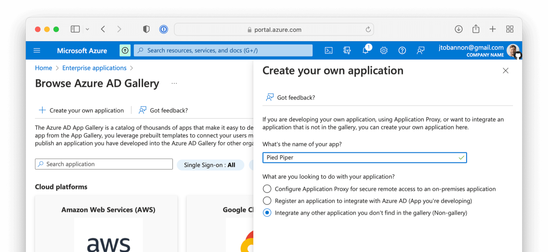The height and width of the screenshot is (252, 548).
Task: Click the portal.azure.com address bar
Action: [274, 29]
